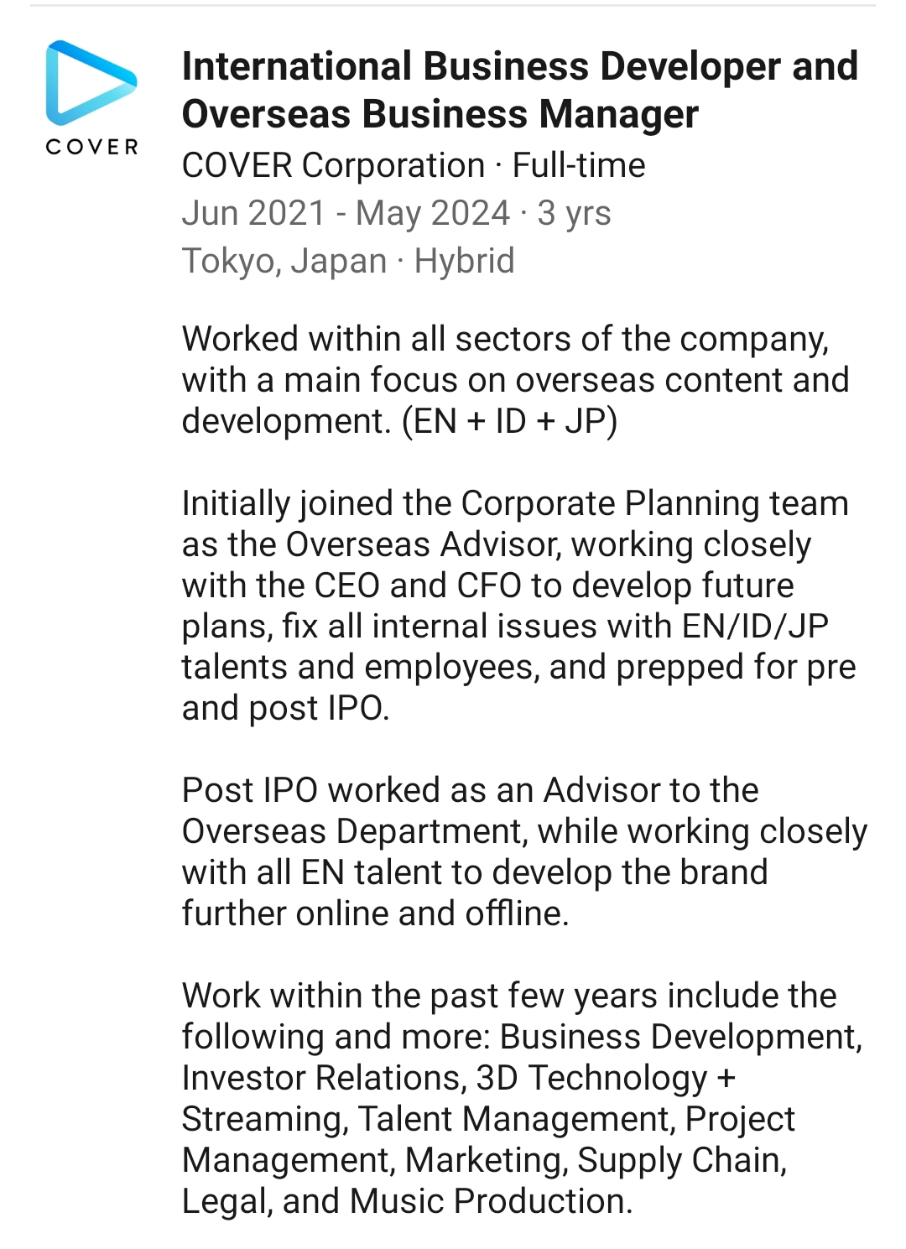Select the Hybrid workplace type label
The width and height of the screenshot is (906, 1249).
pos(464,261)
